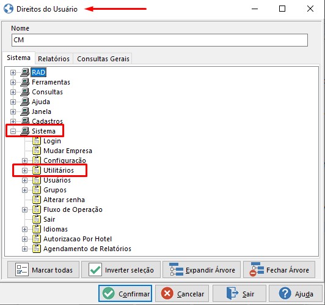This screenshot has width=325, height=305.
Task: Expand the Janela tree node
Action: [13, 112]
